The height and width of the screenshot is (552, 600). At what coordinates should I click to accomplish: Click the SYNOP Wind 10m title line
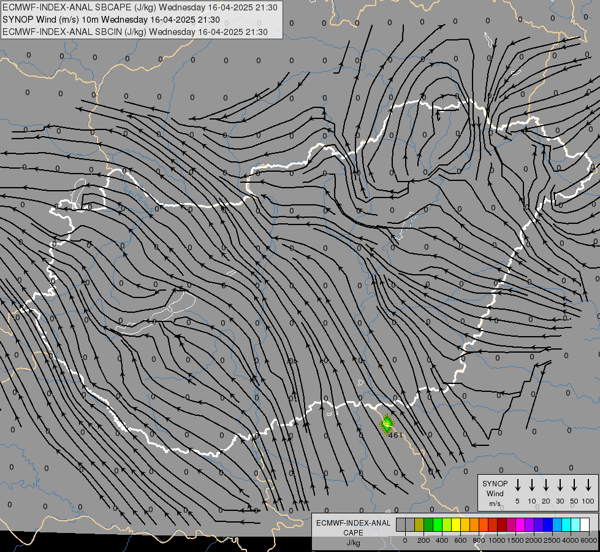[x=111, y=20]
